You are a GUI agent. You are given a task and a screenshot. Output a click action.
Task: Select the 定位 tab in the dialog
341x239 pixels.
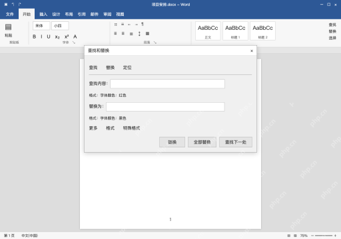click(x=127, y=68)
